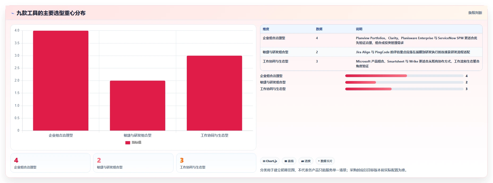Click the 数据 table column header
The height and width of the screenshot is (183, 493).
point(319,29)
